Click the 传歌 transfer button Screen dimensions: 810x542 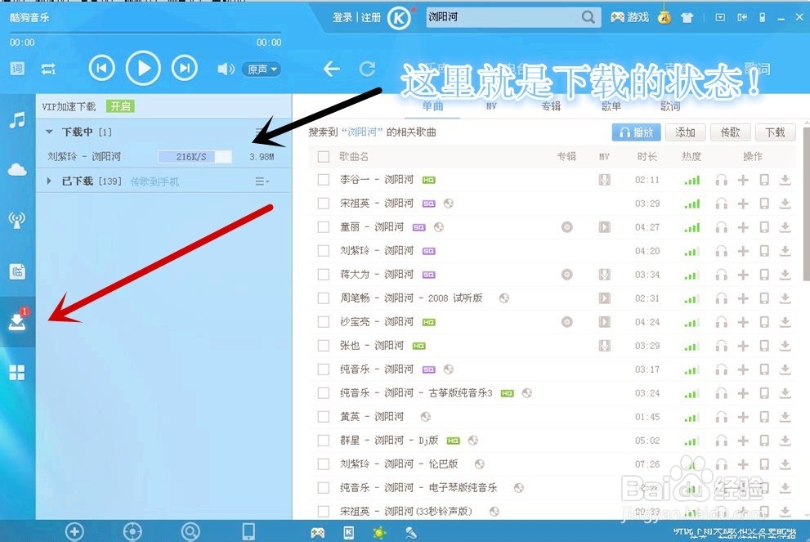coord(730,132)
